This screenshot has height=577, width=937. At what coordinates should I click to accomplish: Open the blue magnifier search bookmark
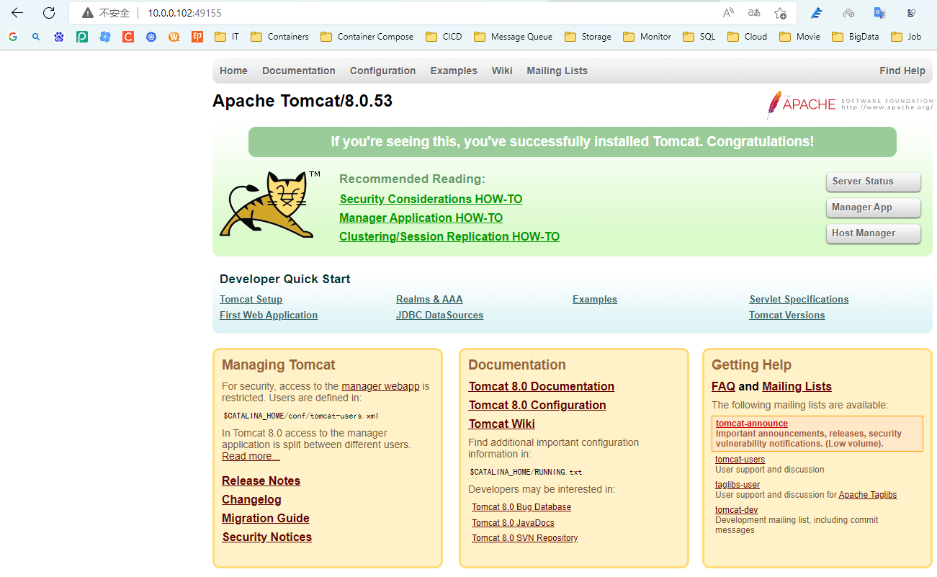point(36,37)
